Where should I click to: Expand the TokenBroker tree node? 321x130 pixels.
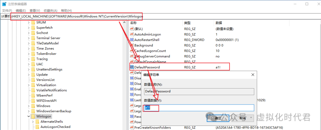pyautogui.click(x=29, y=54)
